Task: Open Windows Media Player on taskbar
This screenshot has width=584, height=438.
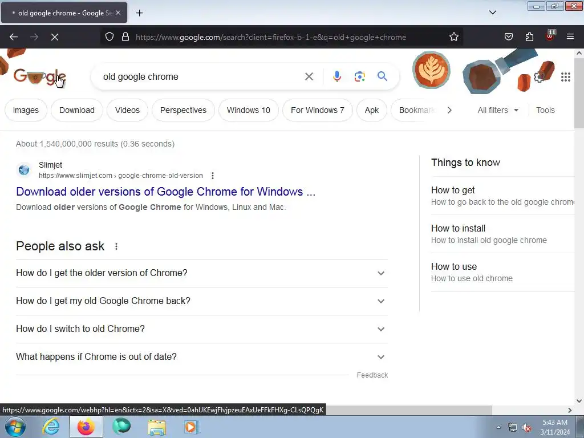Action: click(x=192, y=427)
